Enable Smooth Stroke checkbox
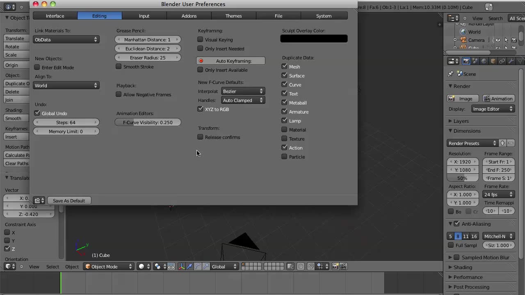 coord(119,67)
